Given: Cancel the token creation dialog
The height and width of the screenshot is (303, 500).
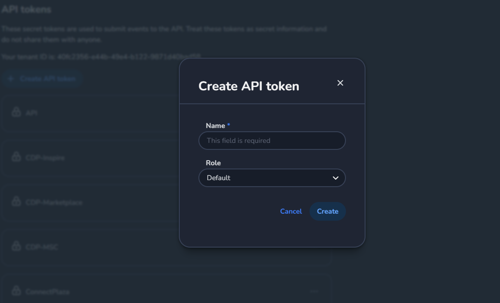Looking at the screenshot, I should tap(291, 211).
